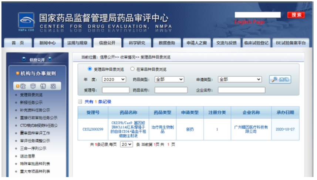317x180 pixels.
Task: Click the red 搜索 button
Action: point(296,15)
